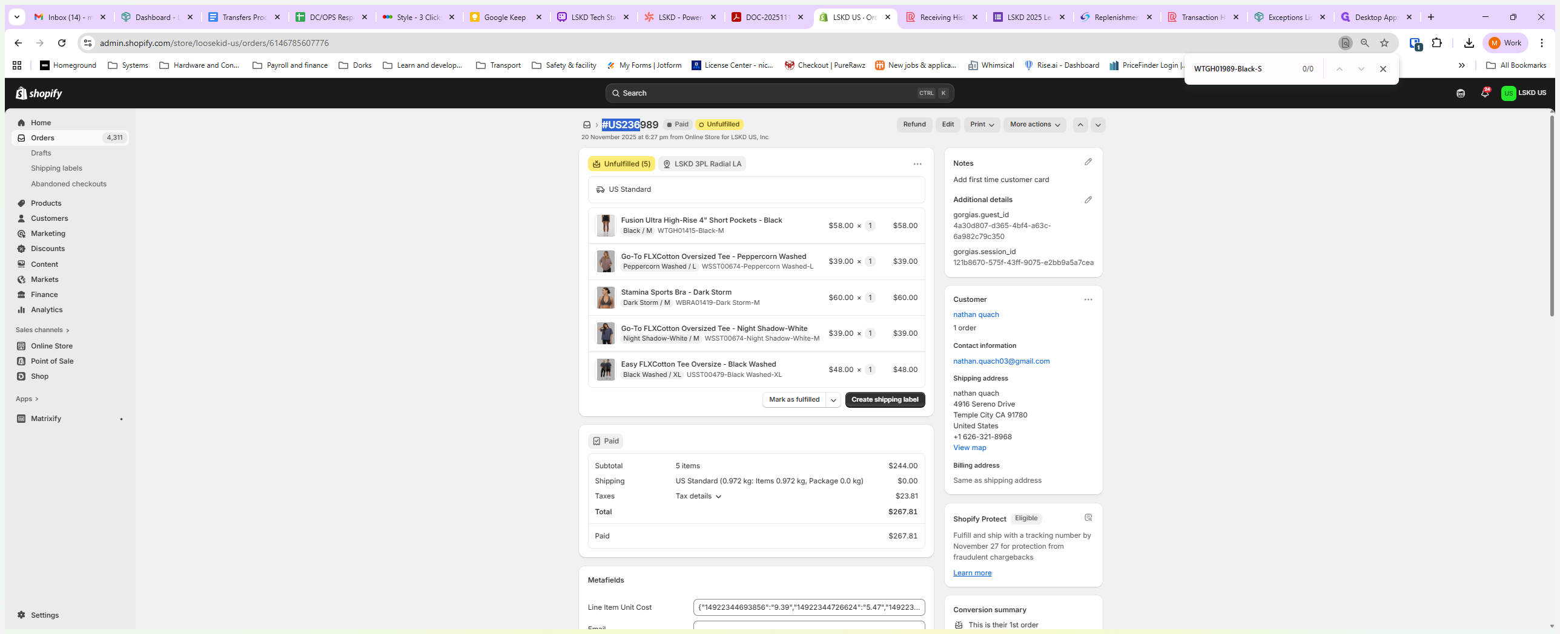Go to the next order arrow
The width and height of the screenshot is (1560, 634).
(x=1097, y=125)
